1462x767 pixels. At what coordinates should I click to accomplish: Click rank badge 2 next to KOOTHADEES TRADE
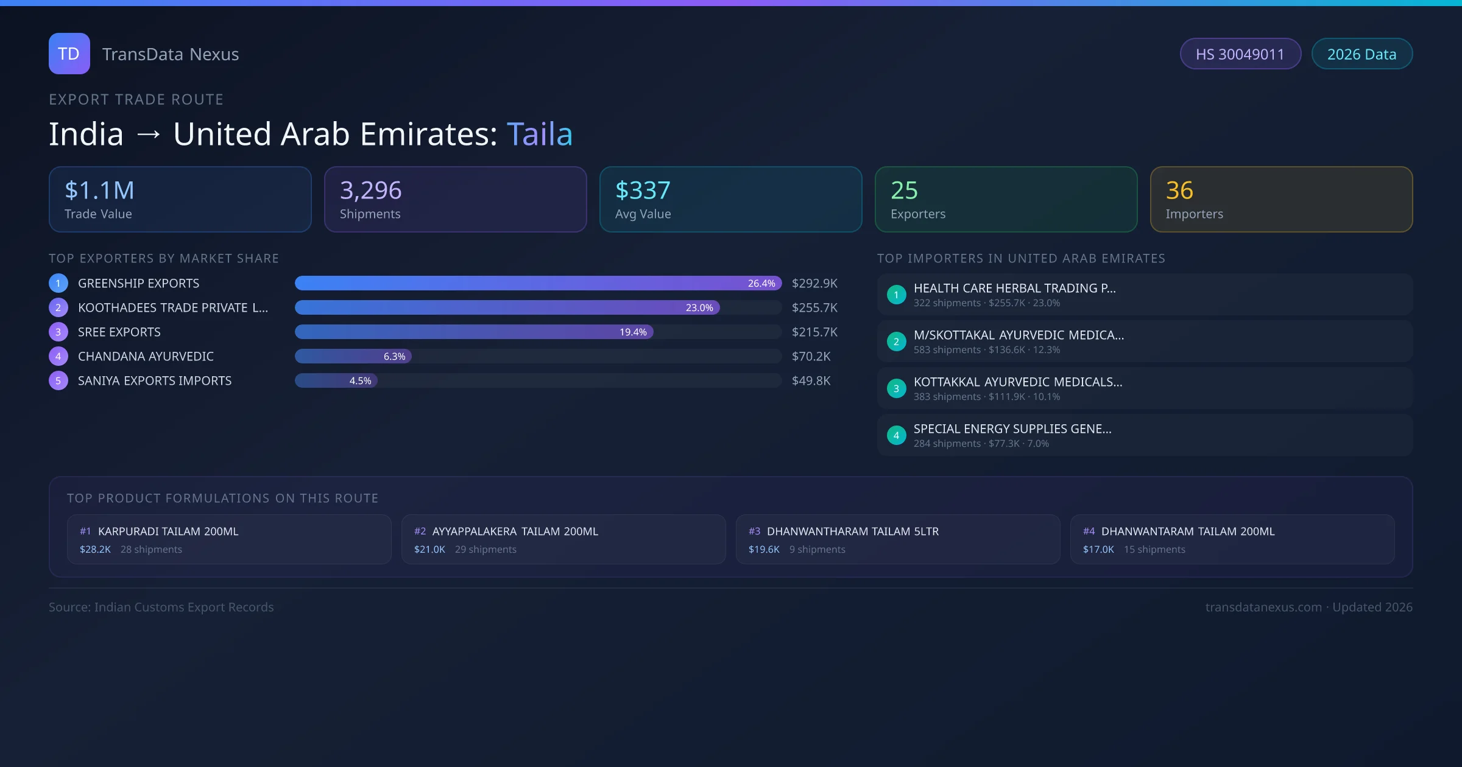[58, 307]
